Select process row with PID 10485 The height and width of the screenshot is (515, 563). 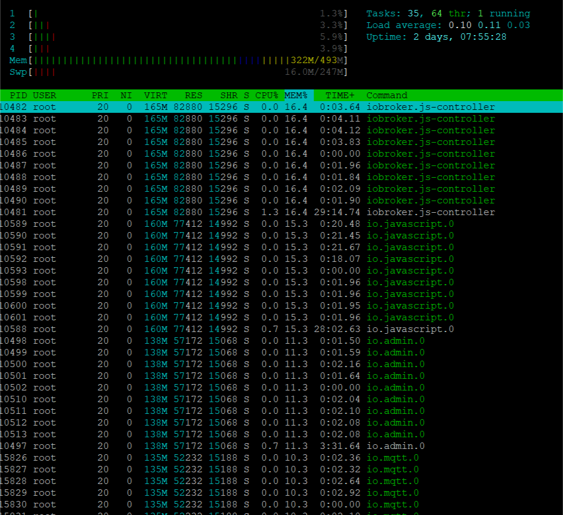click(281, 142)
